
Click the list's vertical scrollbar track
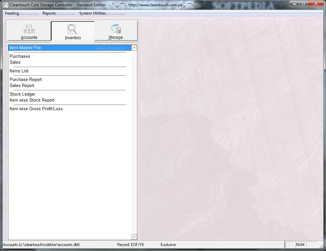tap(134, 142)
